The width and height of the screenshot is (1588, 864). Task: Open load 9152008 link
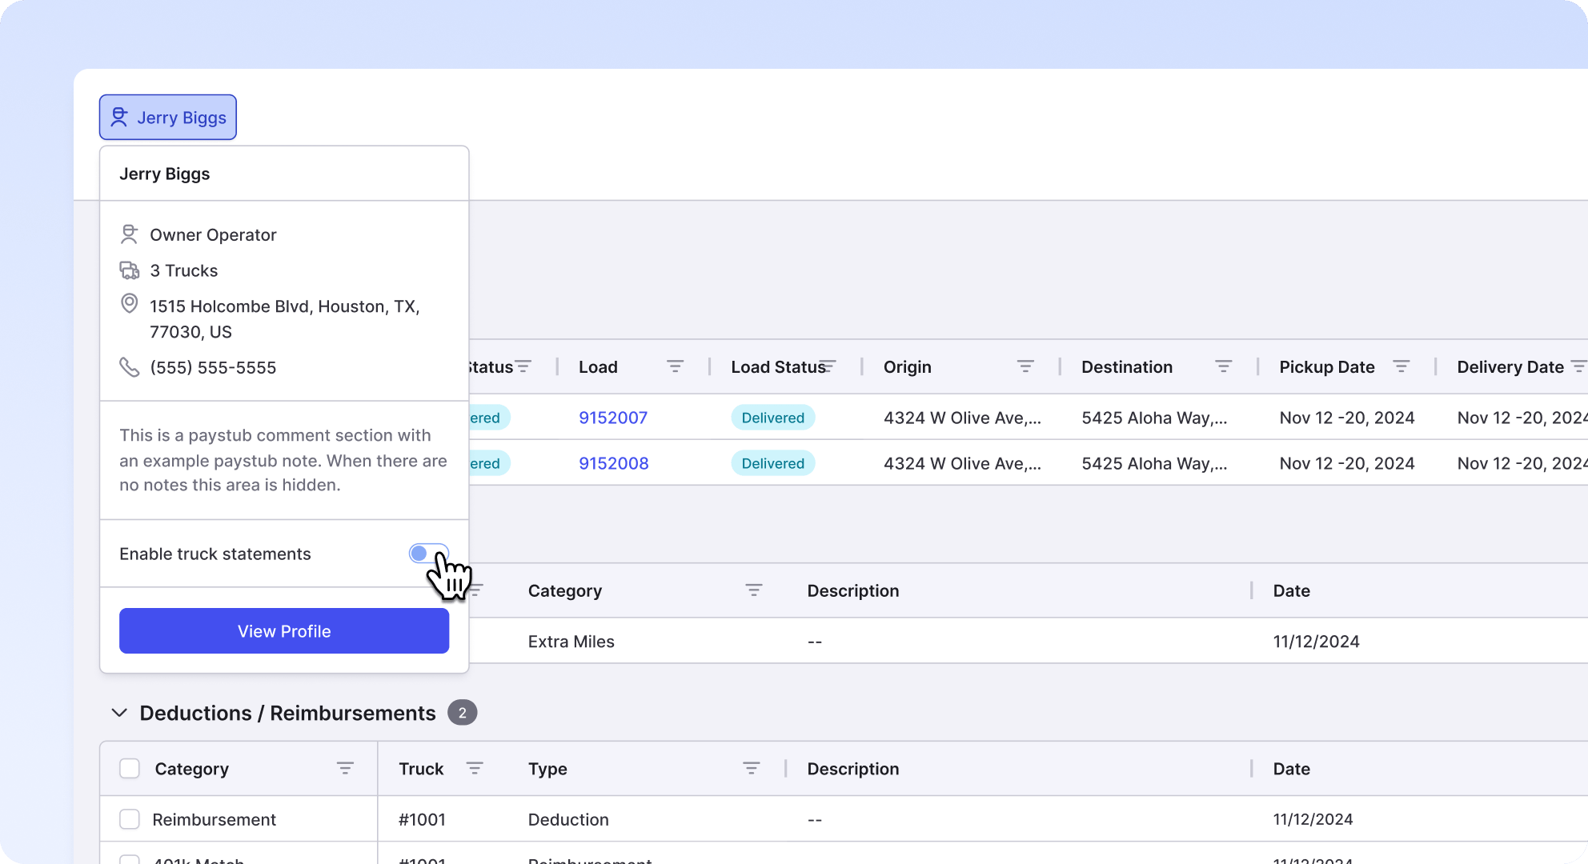point(614,463)
